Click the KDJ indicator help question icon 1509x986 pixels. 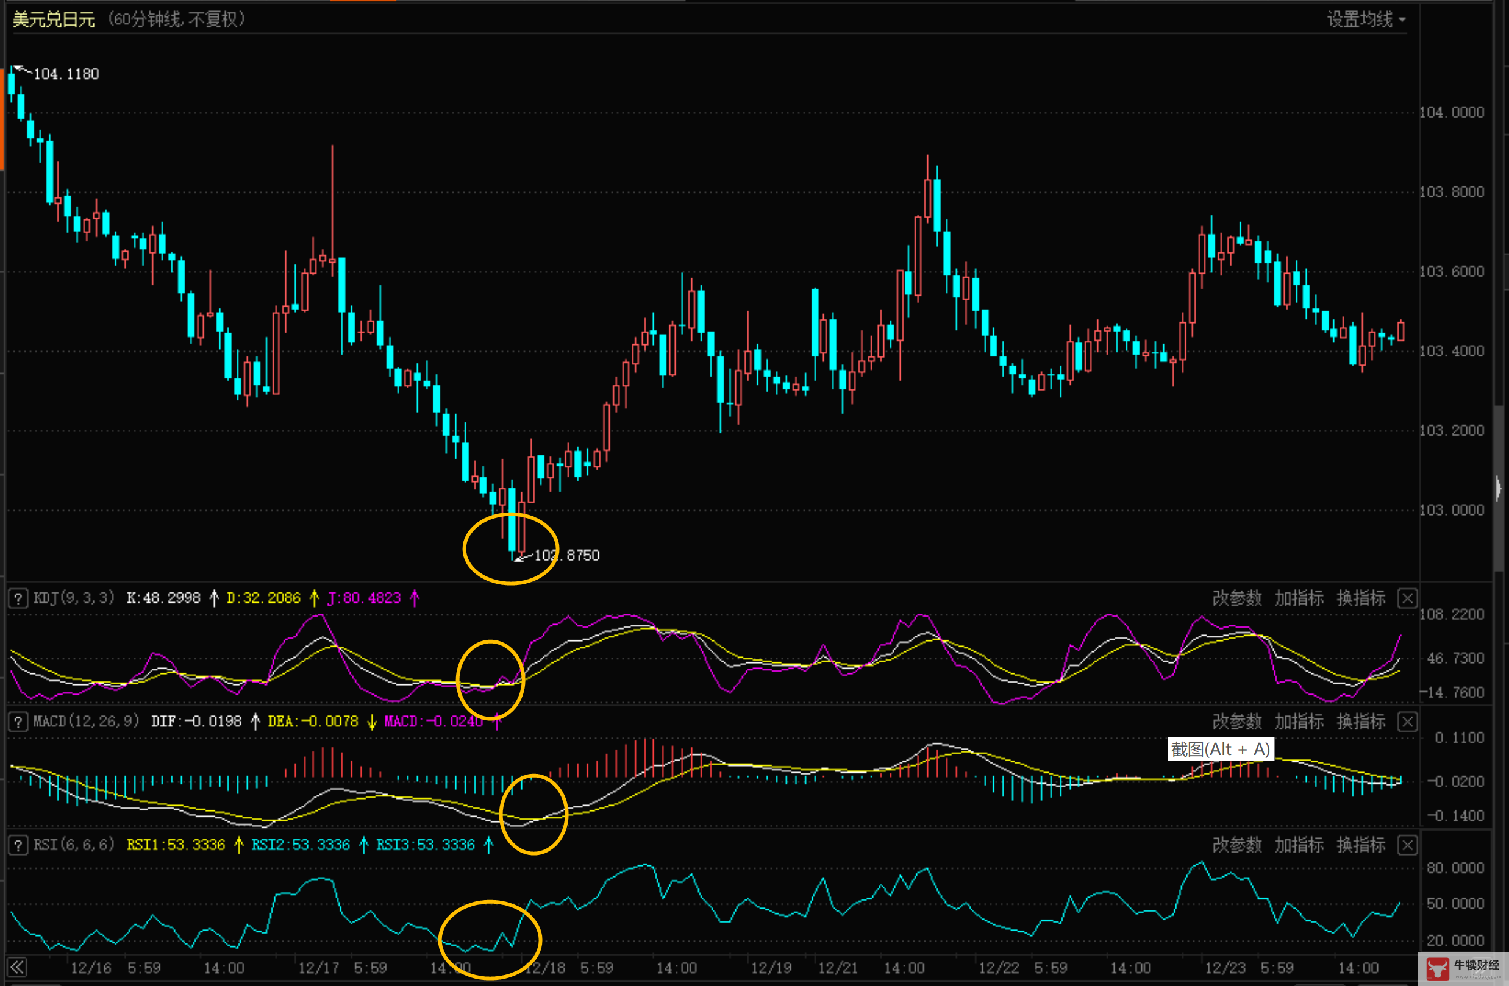18,598
